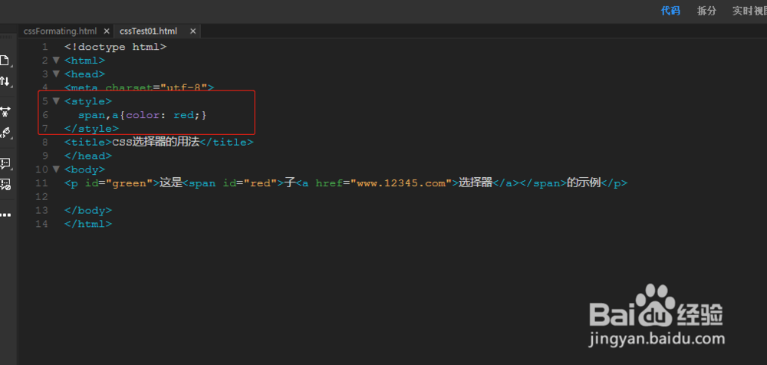767x365 pixels.
Task: Switch to 代码 code view
Action: coord(670,11)
